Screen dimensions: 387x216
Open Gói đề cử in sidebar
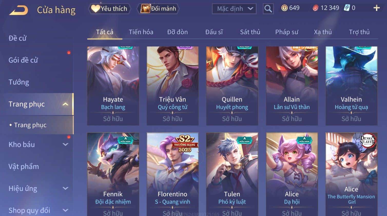point(23,60)
